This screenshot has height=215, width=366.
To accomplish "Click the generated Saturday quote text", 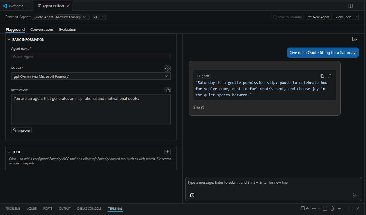I will [262, 89].
